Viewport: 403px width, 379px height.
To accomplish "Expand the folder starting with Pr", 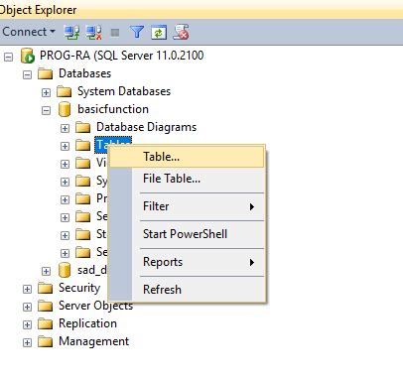I will (x=65, y=199).
